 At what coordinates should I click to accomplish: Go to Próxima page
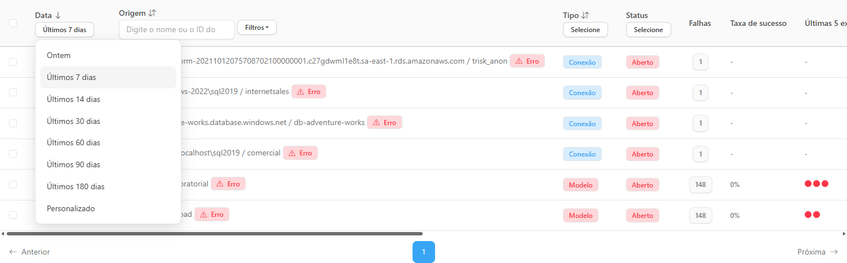pos(818,252)
